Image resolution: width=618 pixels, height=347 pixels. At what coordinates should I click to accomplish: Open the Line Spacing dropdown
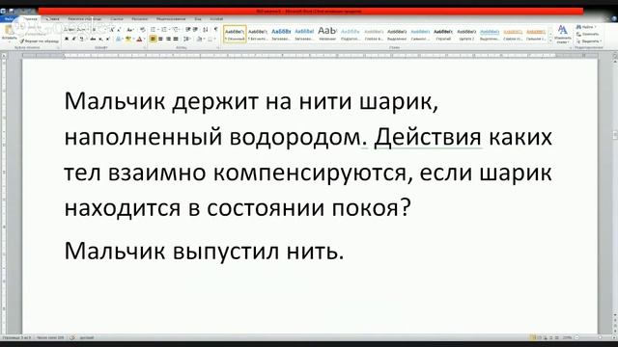pyautogui.click(x=186, y=39)
